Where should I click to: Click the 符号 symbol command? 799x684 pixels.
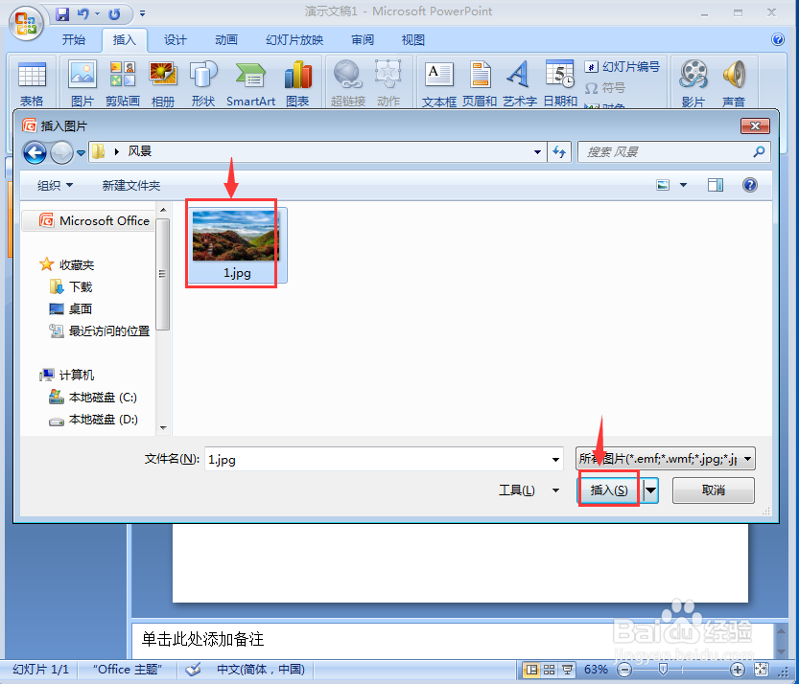pos(605,88)
